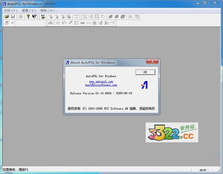This screenshot has height=174, width=223.
Task: Click the "AutoPOL for Windows" text in the dialog body
Action: click(101, 76)
